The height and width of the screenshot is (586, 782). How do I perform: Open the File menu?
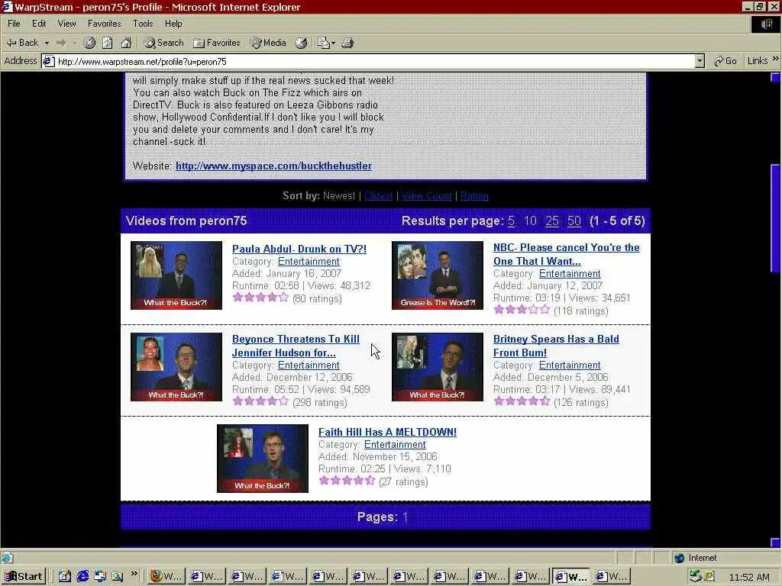coord(14,24)
